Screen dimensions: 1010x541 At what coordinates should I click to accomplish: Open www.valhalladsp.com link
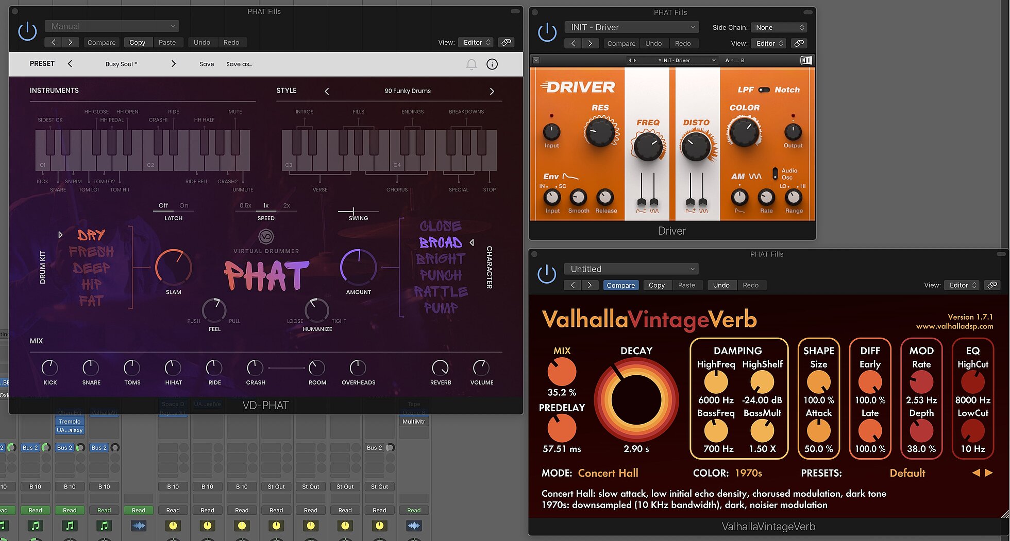pos(954,326)
